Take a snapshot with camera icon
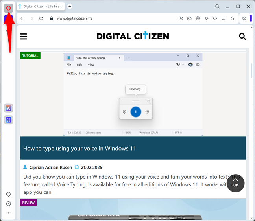Screen dimensions: 255x221 click(189, 18)
